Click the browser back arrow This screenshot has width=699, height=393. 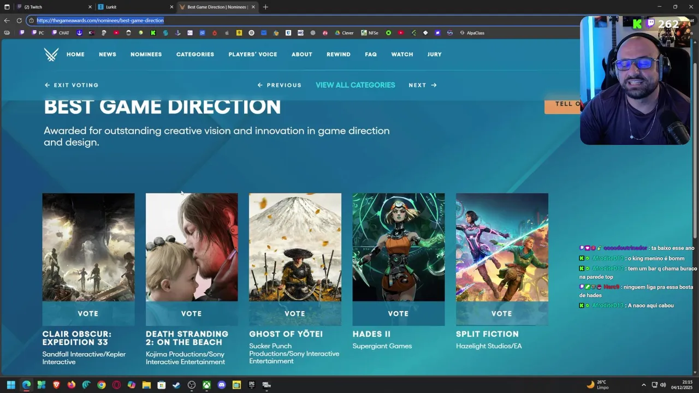point(7,20)
